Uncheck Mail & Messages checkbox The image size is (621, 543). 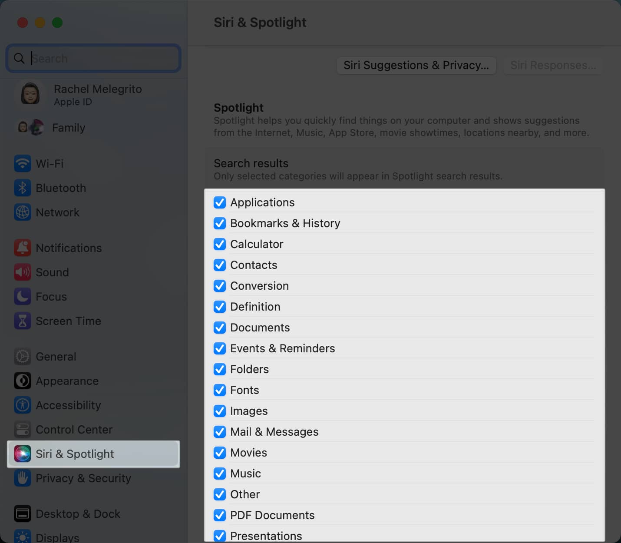(220, 432)
